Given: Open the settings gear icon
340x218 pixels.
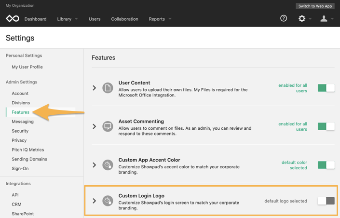Looking at the screenshot, I should 302,19.
